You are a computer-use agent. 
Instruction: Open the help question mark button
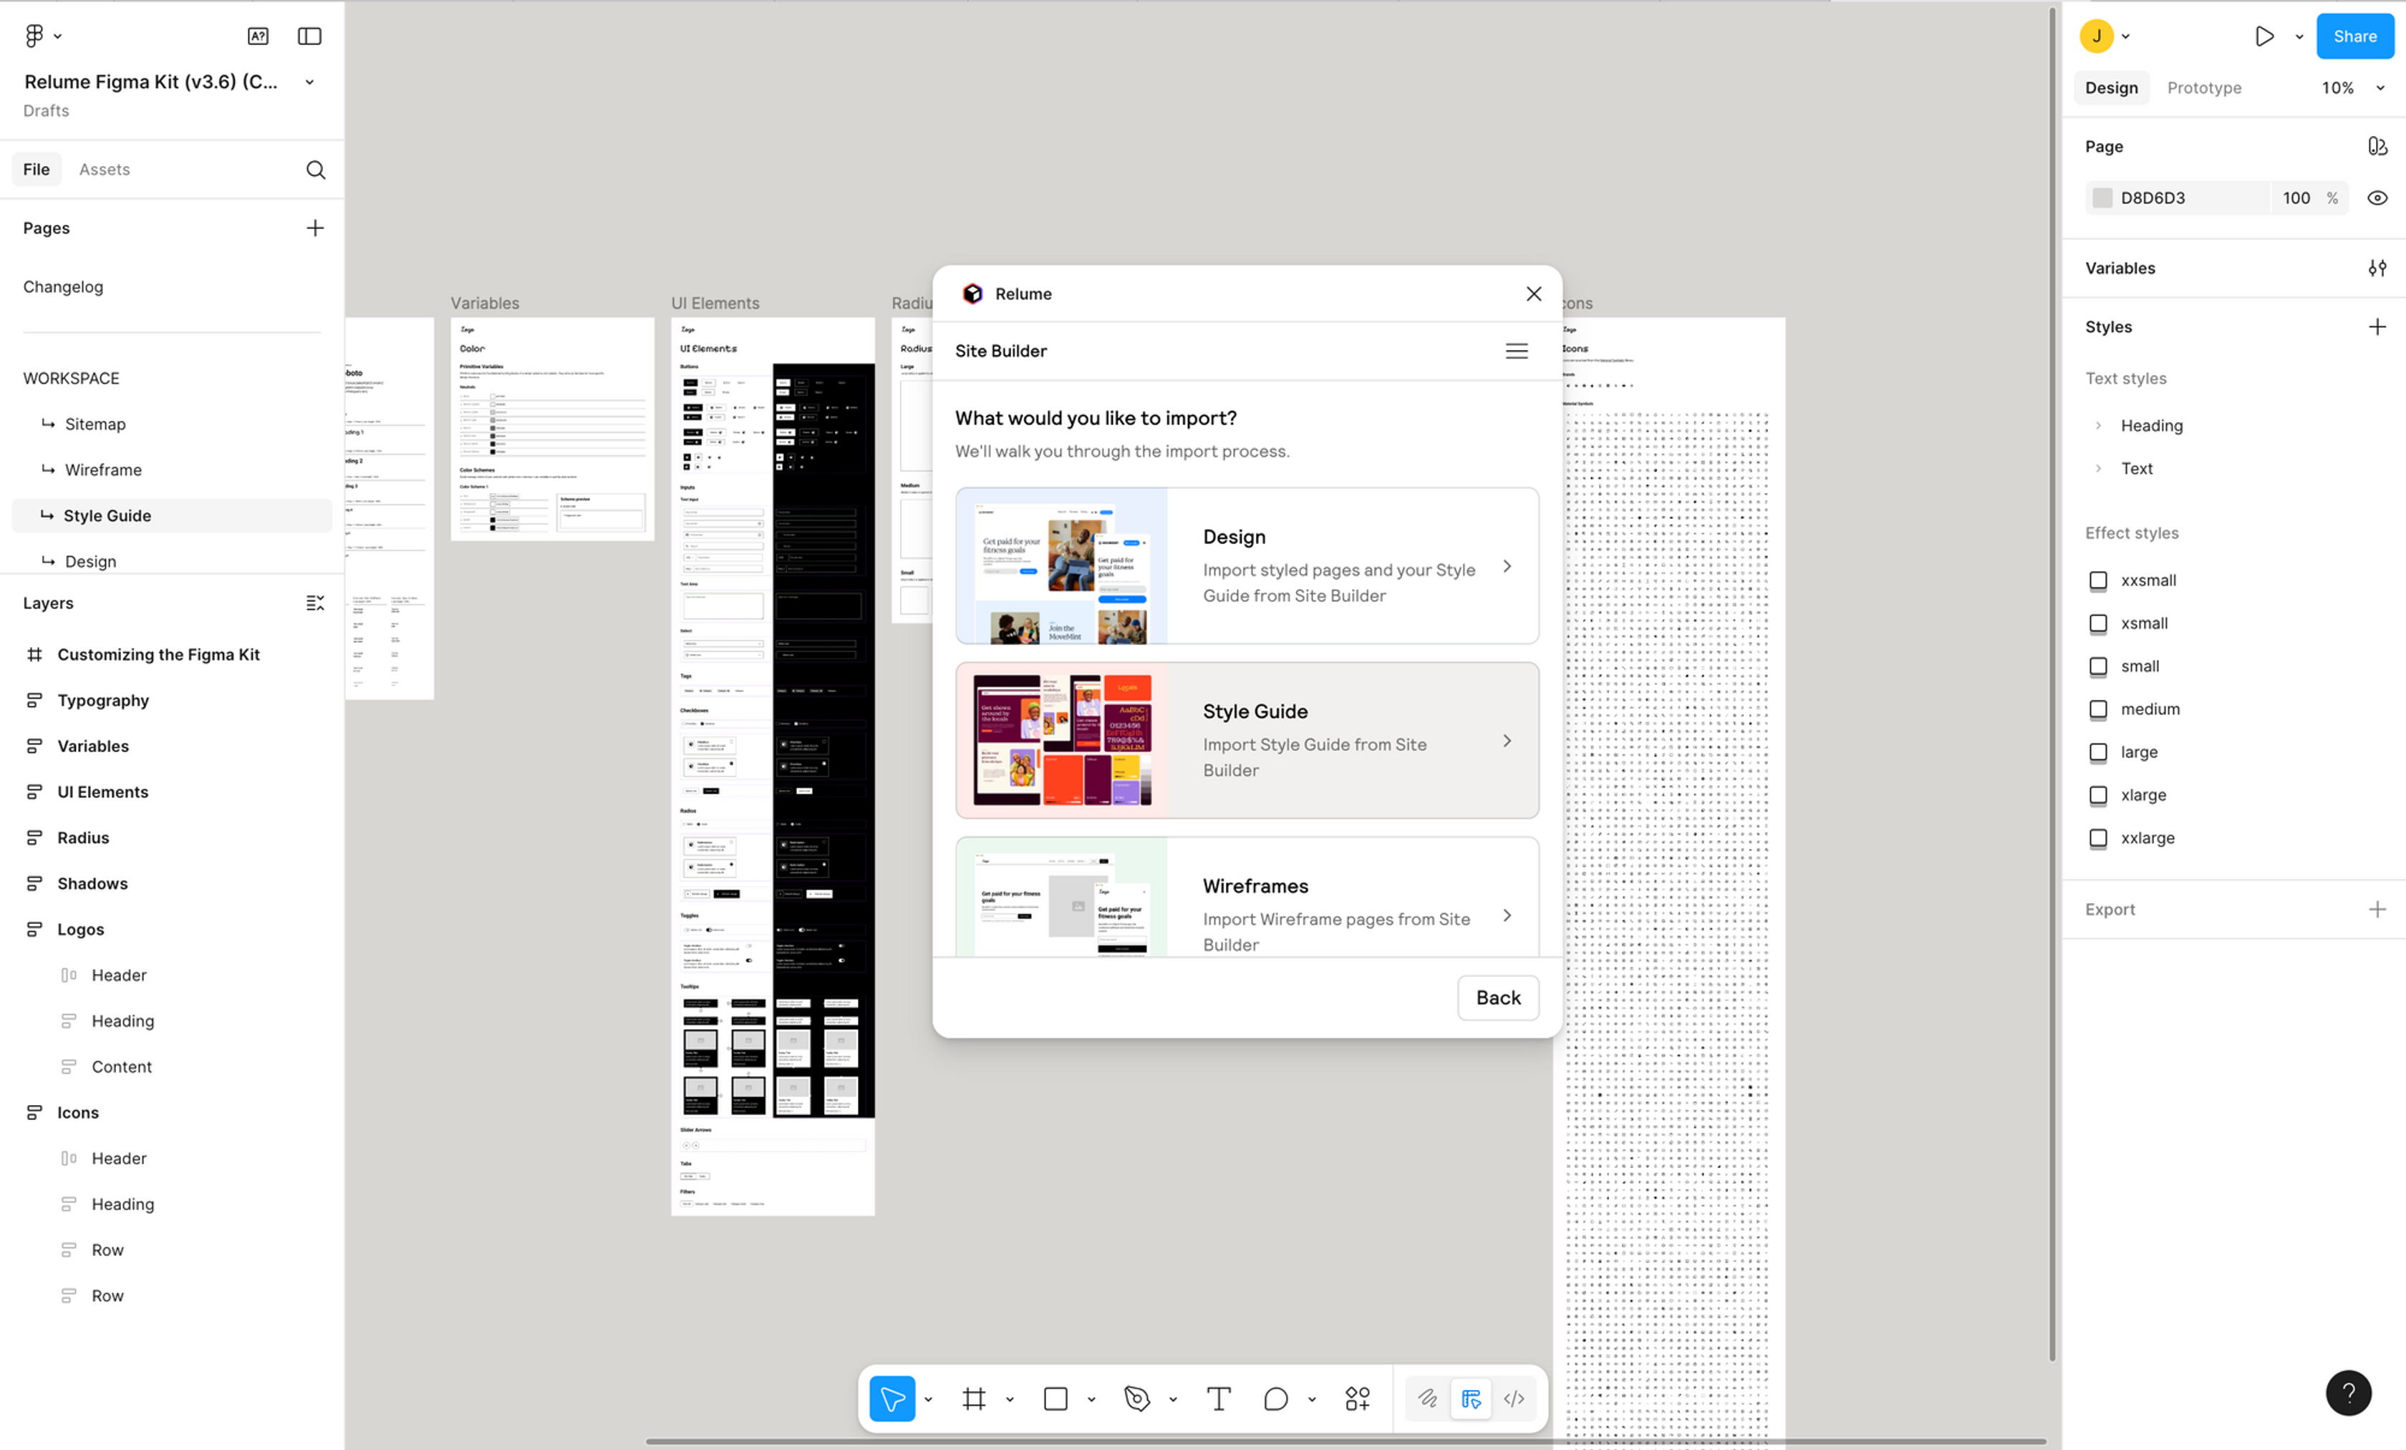pos(2349,1393)
